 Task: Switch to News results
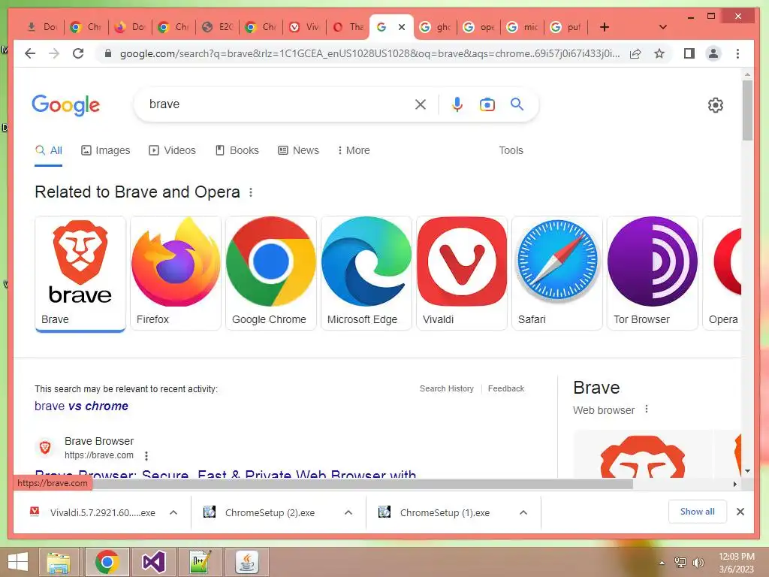click(x=298, y=150)
